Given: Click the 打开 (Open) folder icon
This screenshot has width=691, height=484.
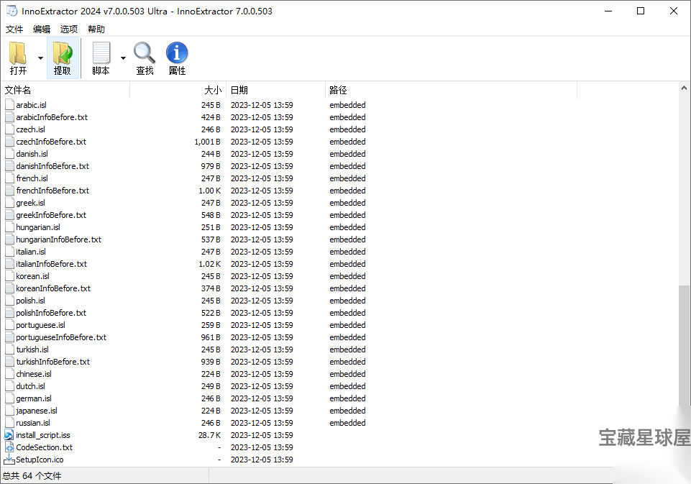Looking at the screenshot, I should pos(18,54).
